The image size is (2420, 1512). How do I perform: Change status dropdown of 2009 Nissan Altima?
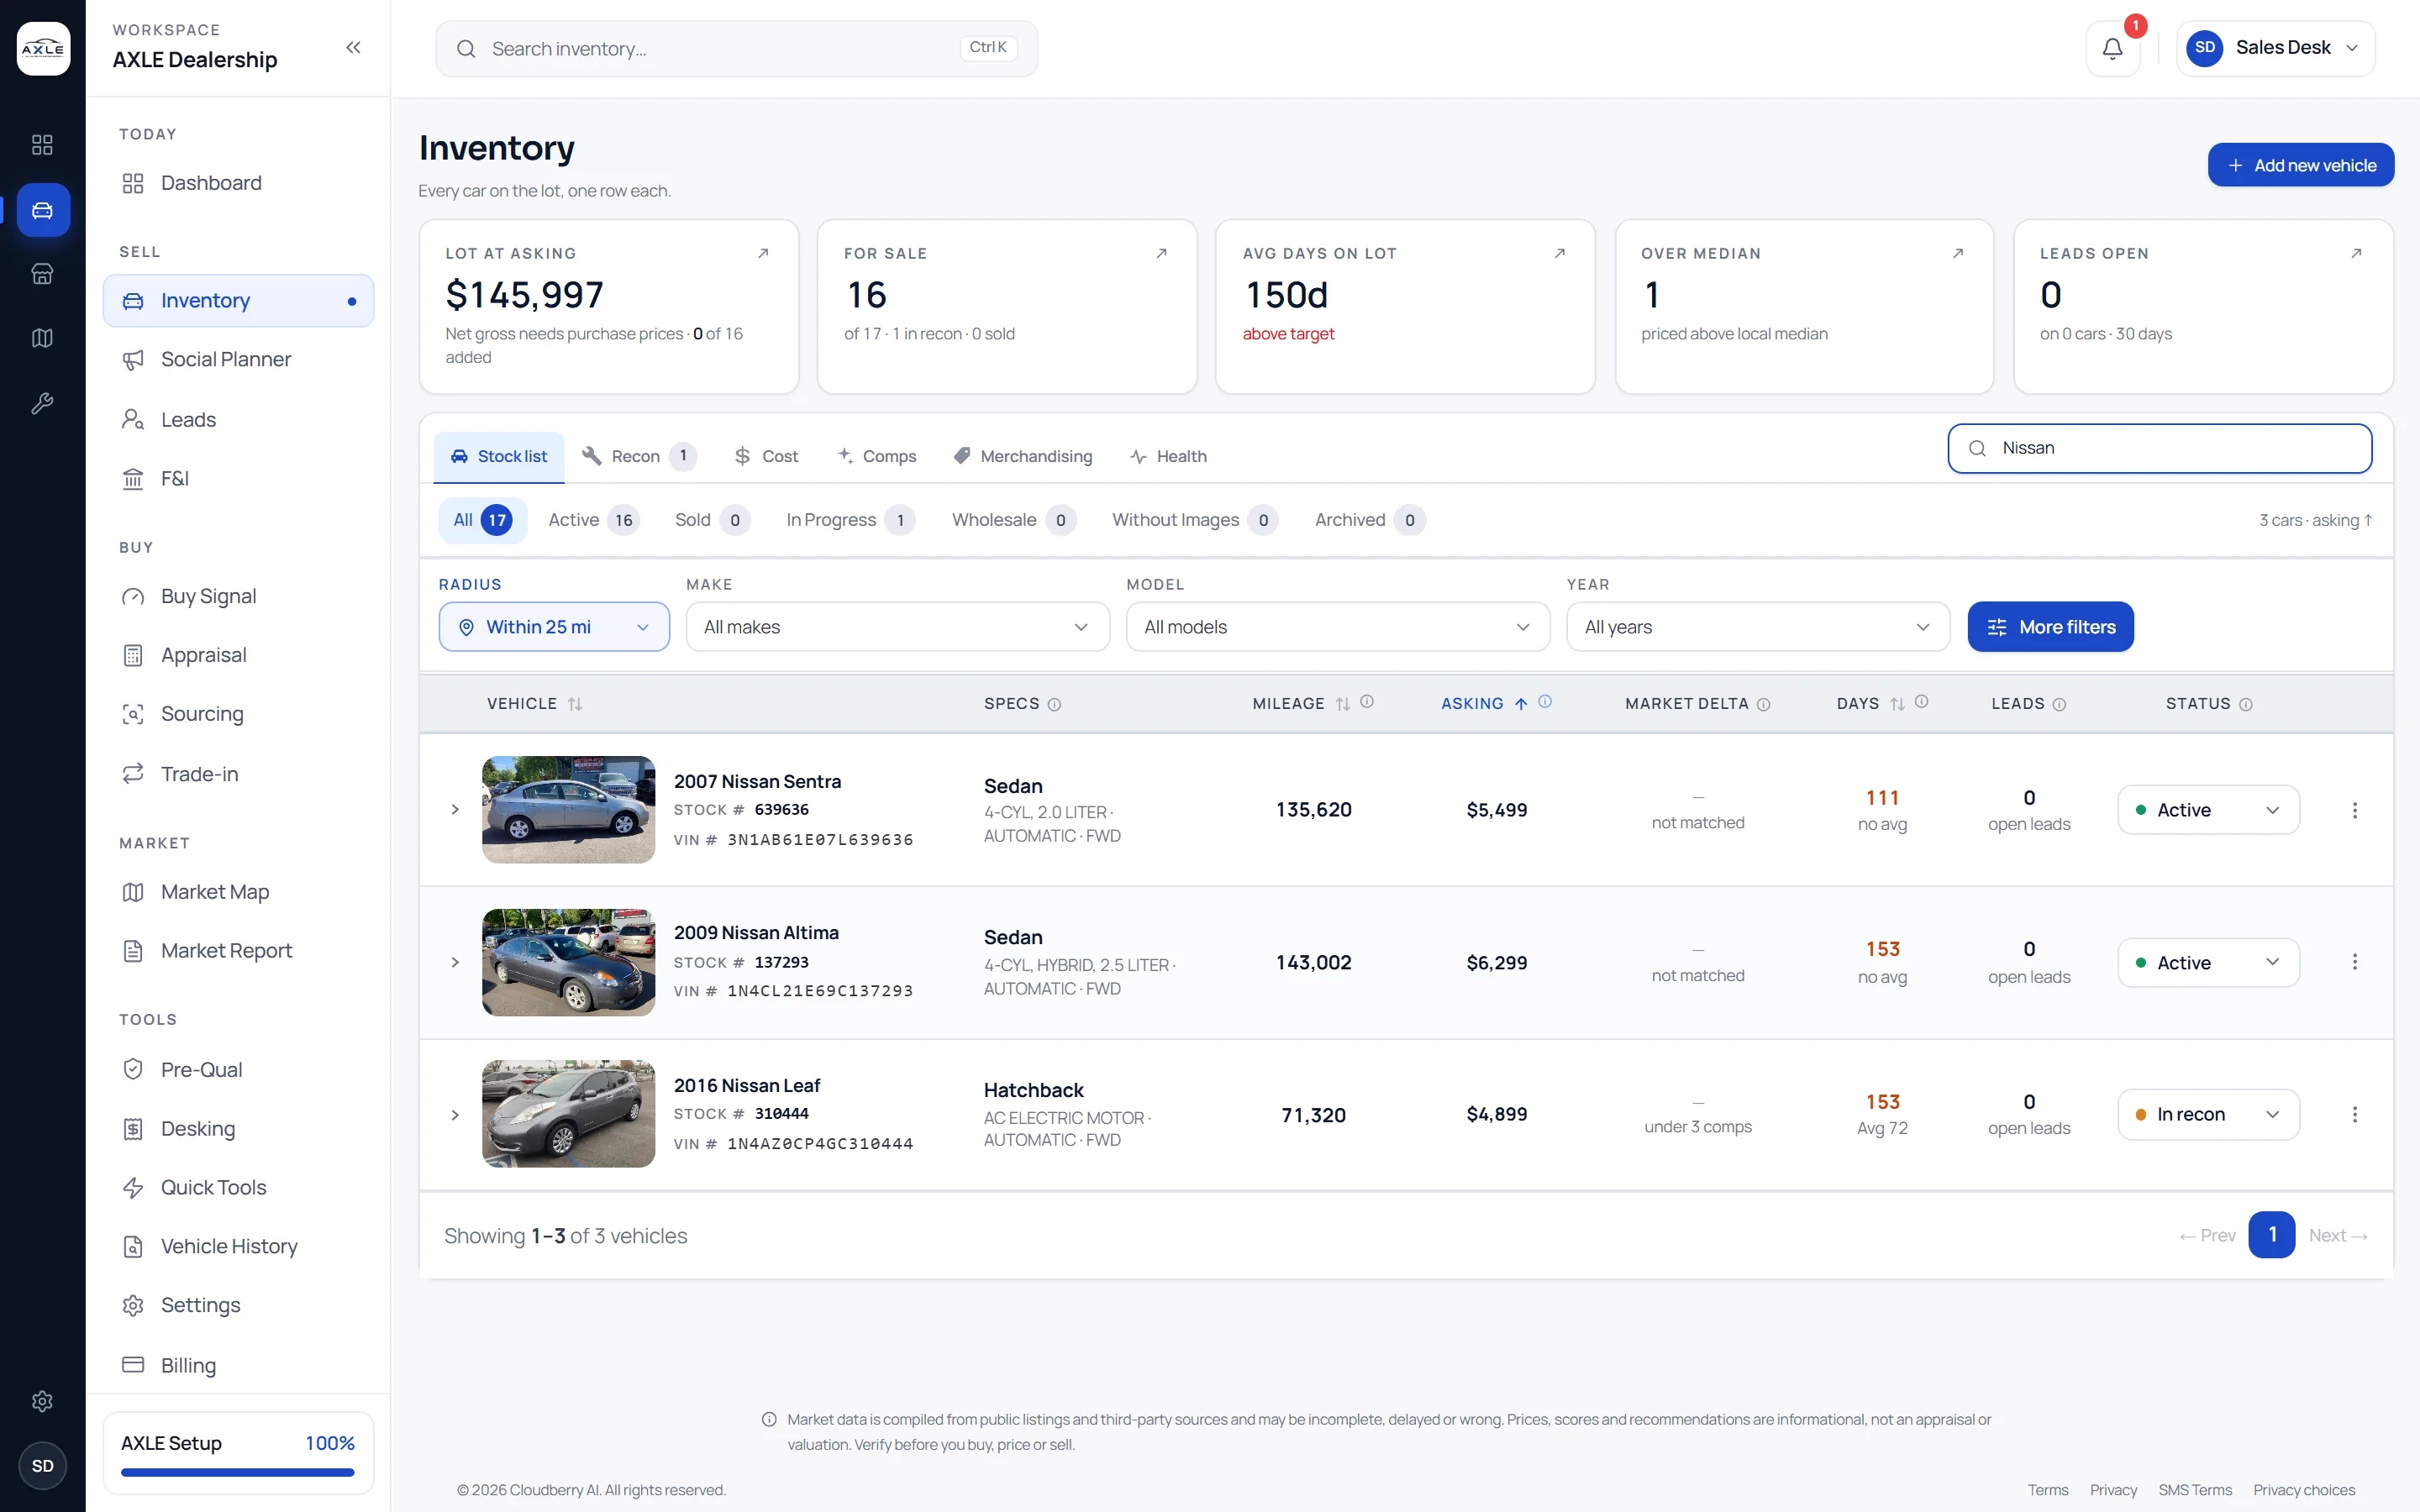point(2208,962)
